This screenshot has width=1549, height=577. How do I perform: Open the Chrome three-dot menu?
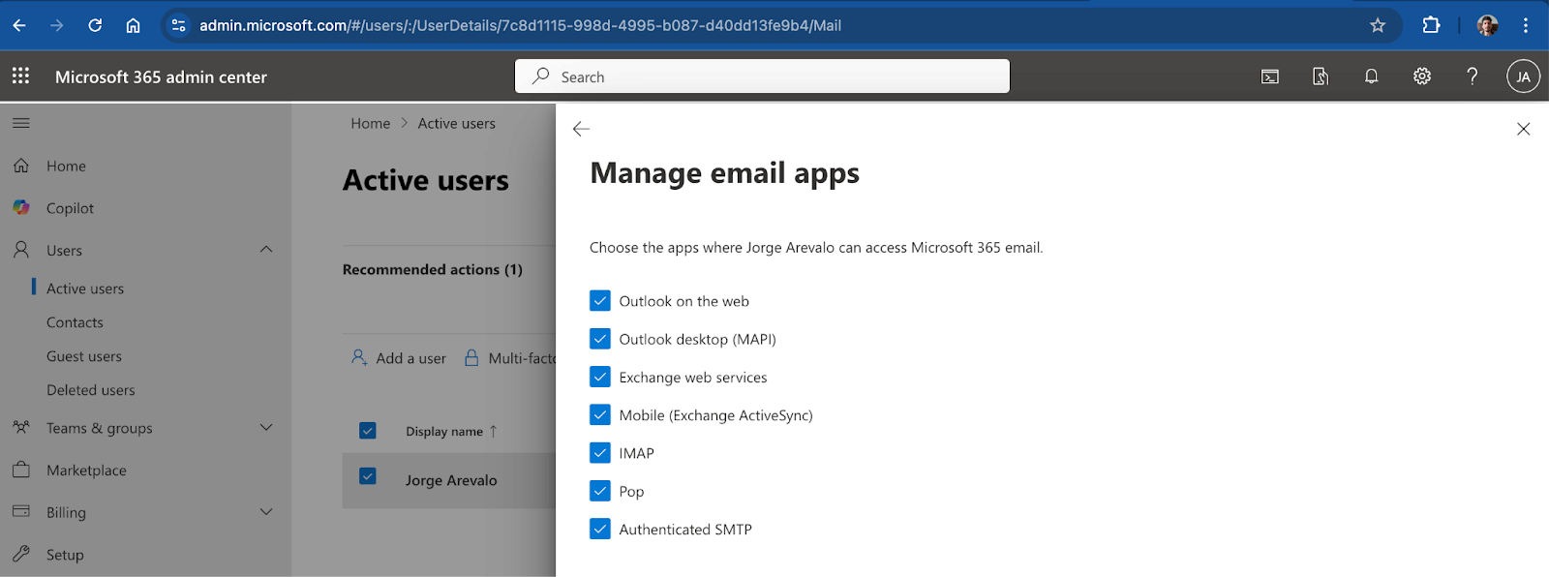(x=1526, y=25)
